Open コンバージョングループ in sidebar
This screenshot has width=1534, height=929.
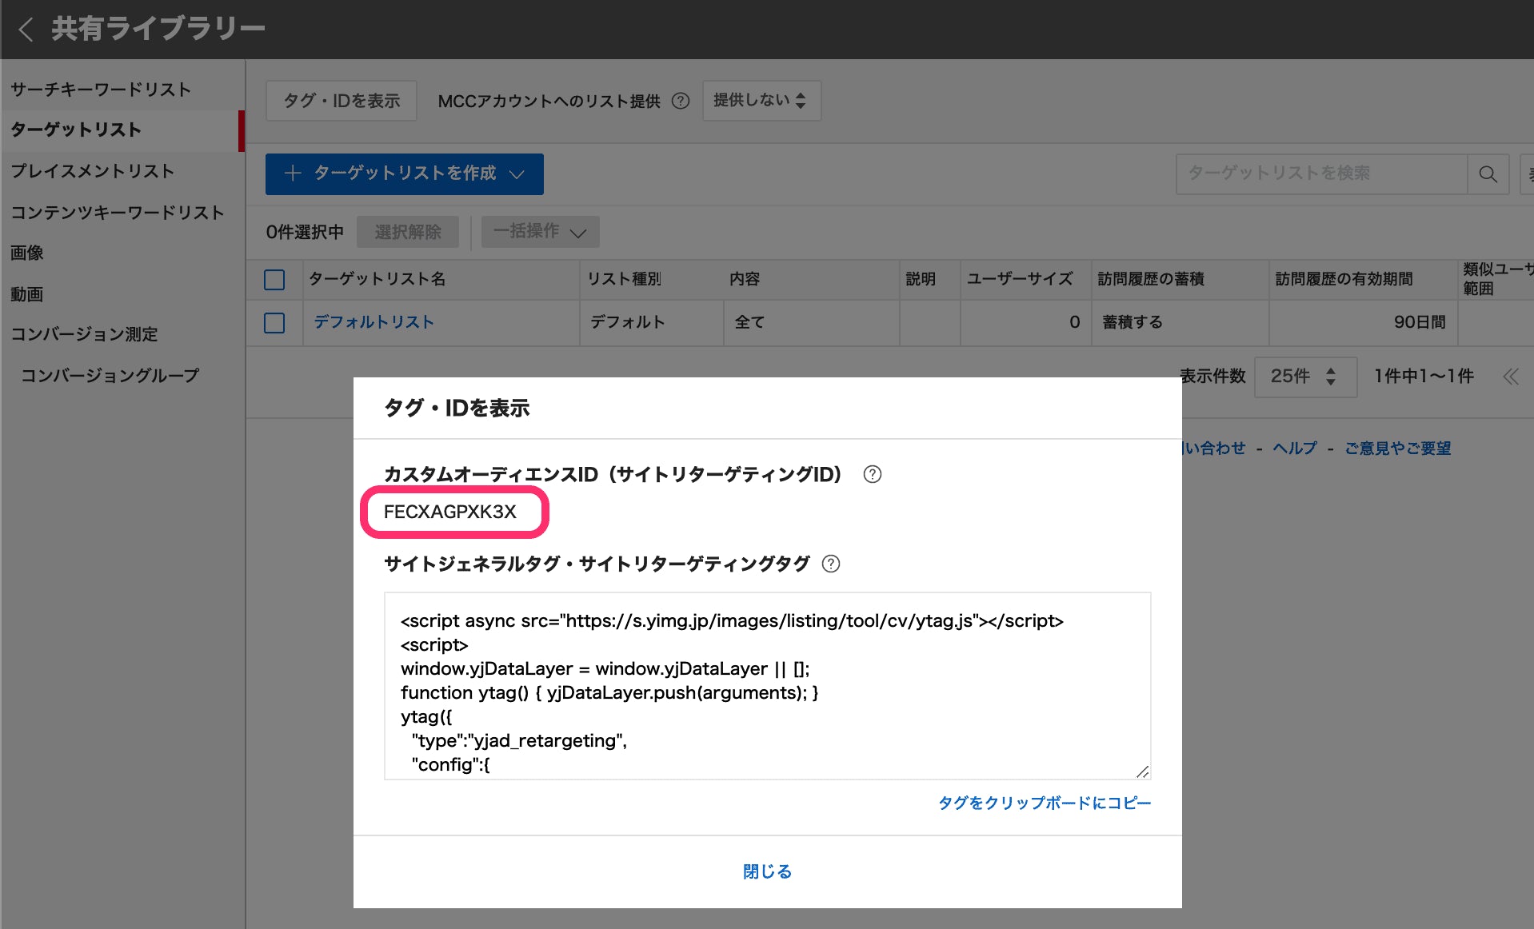110,376
